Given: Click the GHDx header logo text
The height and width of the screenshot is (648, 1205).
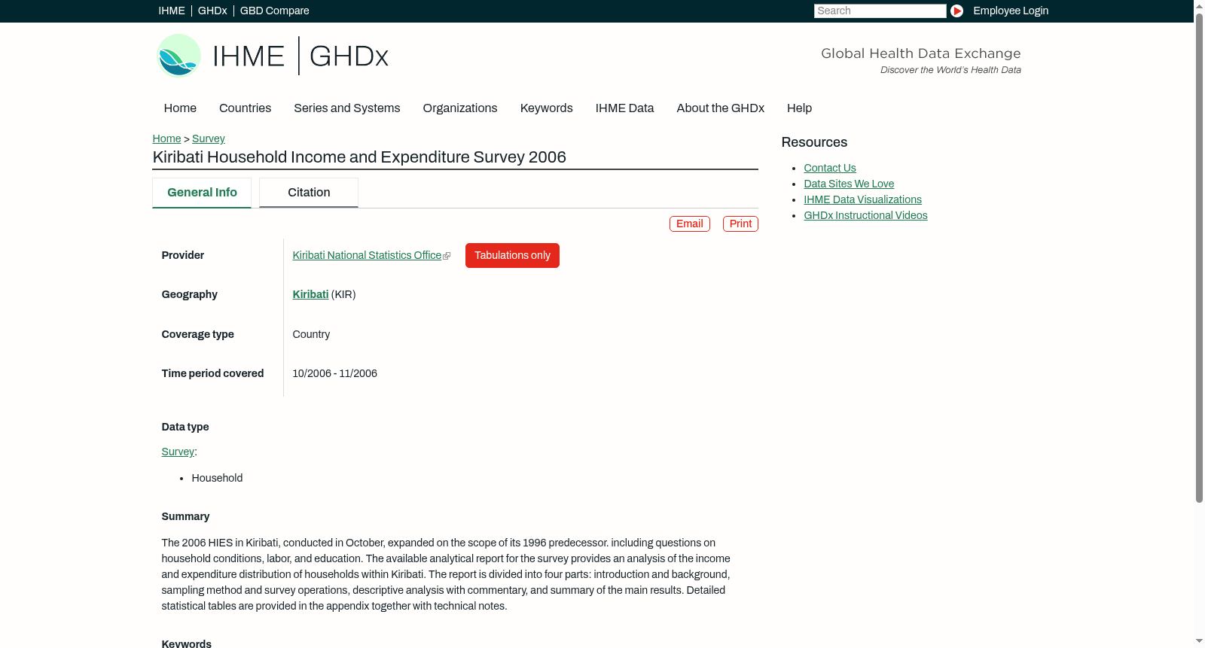Looking at the screenshot, I should click(349, 56).
